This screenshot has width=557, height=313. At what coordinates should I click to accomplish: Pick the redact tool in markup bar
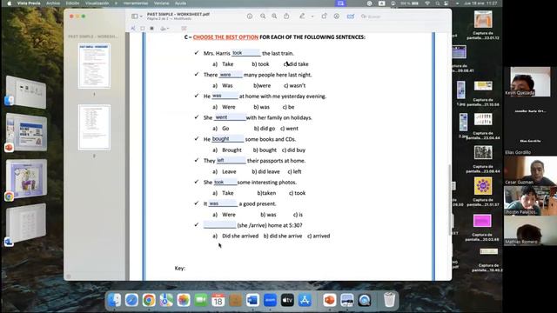coord(151,29)
